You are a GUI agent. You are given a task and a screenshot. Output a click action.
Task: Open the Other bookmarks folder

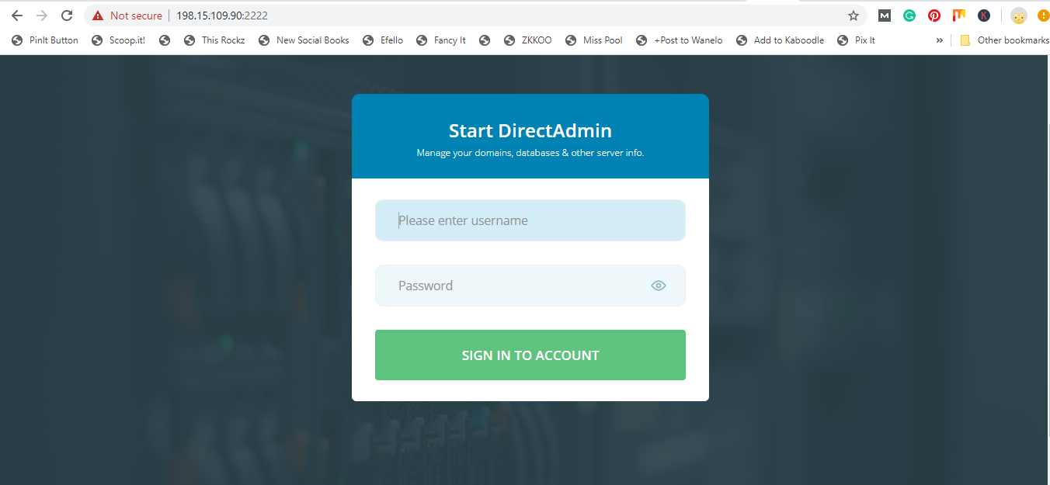click(1005, 40)
